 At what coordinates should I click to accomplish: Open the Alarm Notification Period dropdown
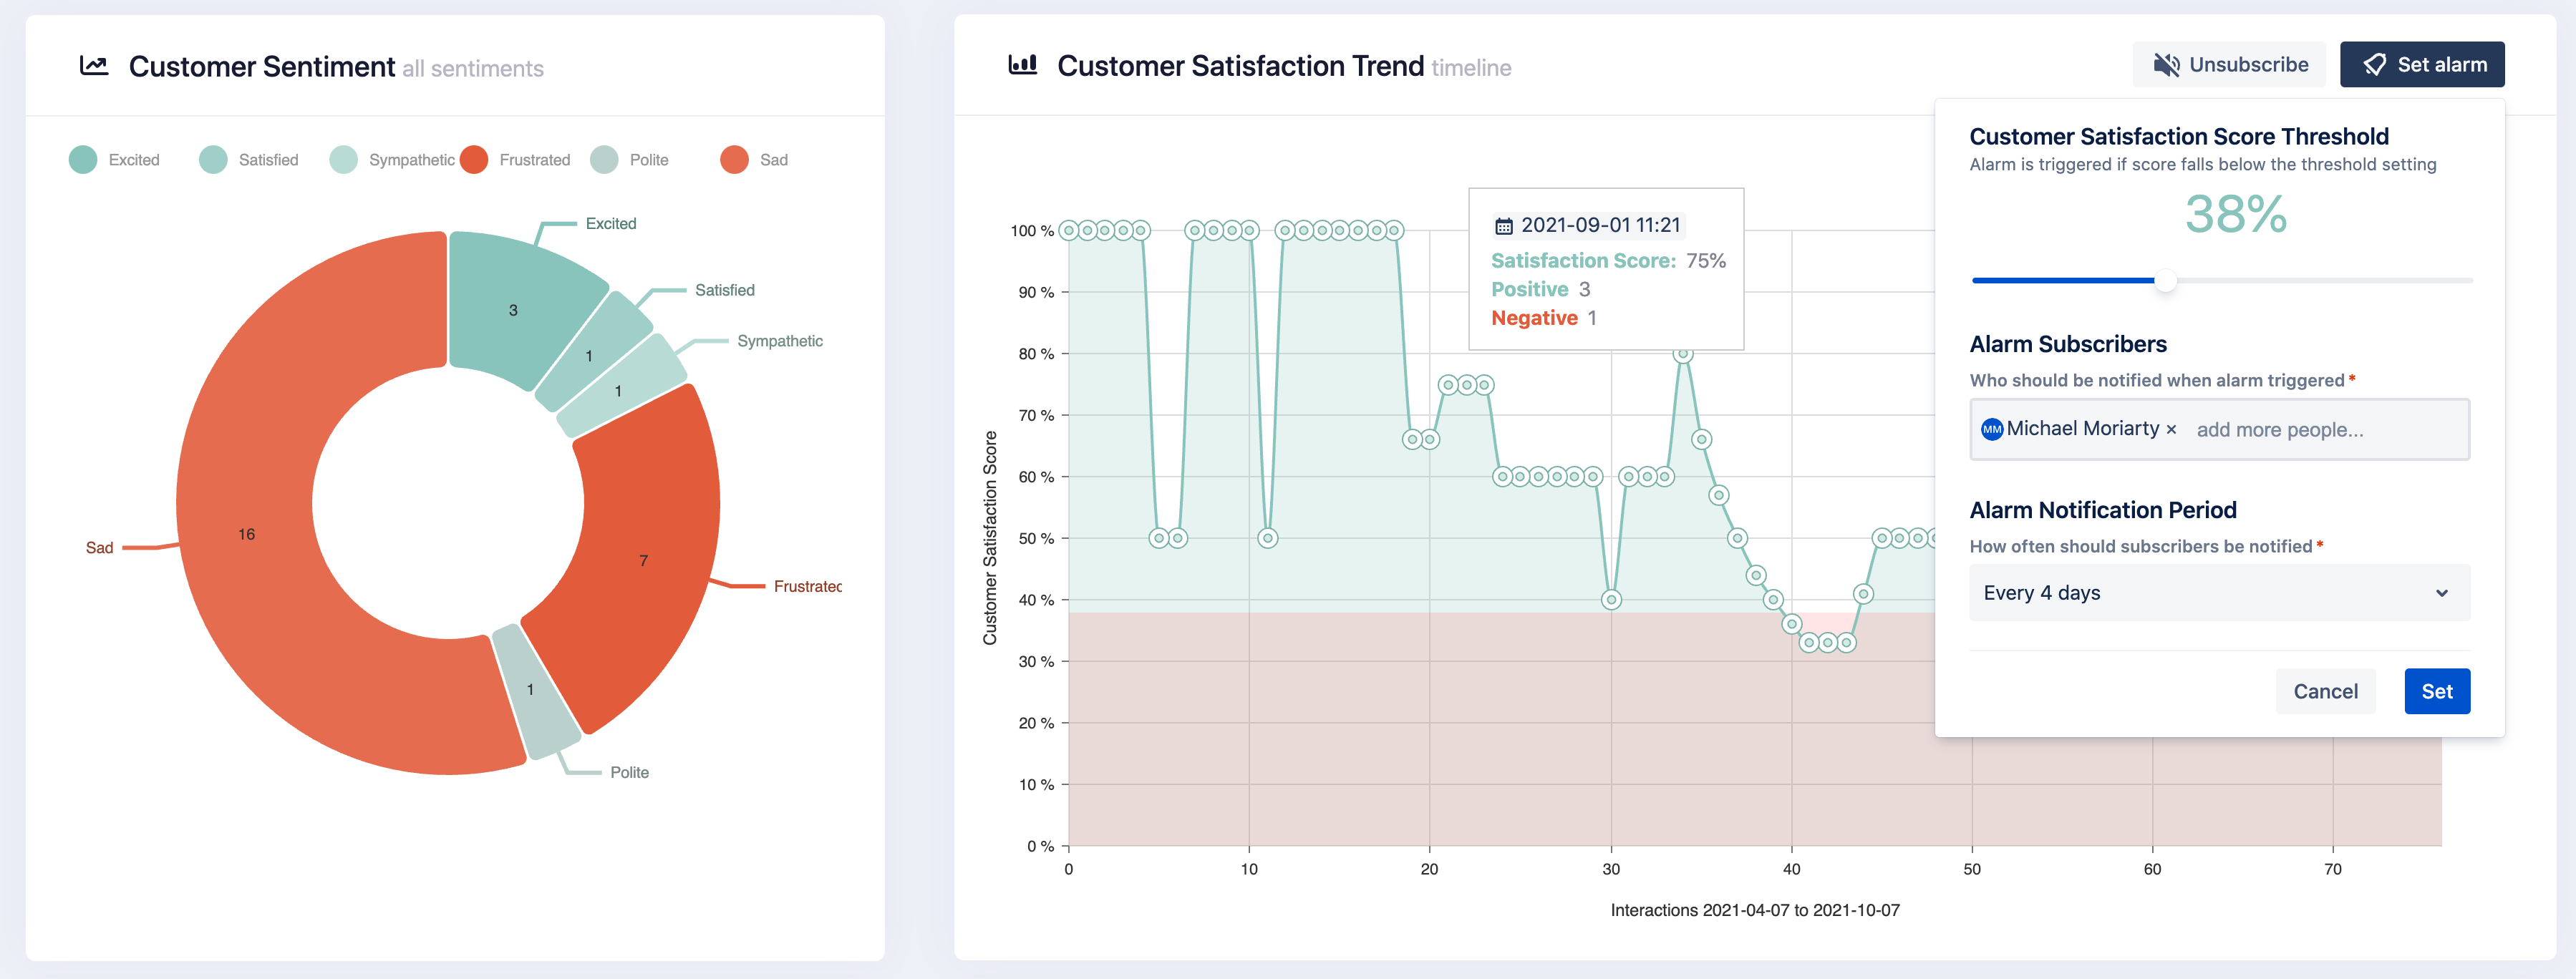(2219, 592)
